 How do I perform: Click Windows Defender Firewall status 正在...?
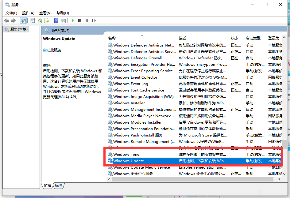236,58
